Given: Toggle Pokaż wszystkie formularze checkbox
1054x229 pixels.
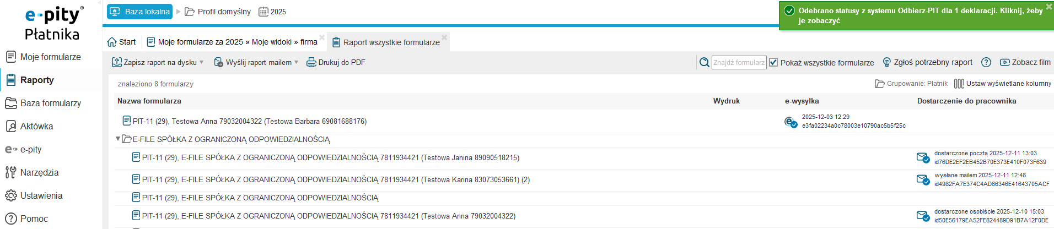Looking at the screenshot, I should click(773, 63).
